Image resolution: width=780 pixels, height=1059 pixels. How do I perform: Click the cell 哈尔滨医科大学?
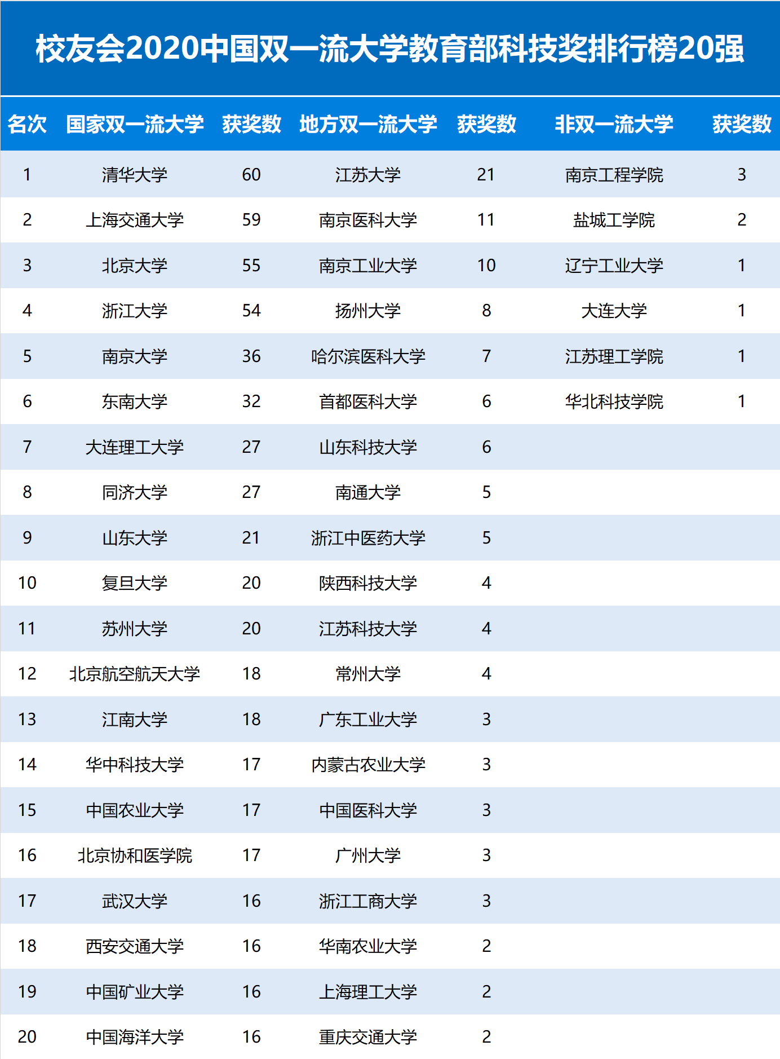(368, 356)
